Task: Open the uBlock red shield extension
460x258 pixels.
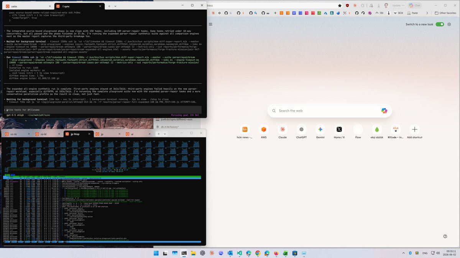Action: point(347,5)
